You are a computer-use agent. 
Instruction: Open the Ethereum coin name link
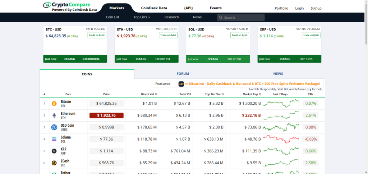[x=68, y=114]
